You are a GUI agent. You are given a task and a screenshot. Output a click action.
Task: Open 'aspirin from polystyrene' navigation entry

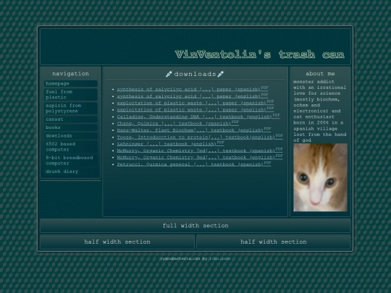pos(70,109)
